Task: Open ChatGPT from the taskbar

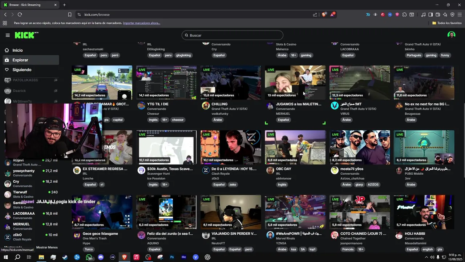Action: coord(207,257)
